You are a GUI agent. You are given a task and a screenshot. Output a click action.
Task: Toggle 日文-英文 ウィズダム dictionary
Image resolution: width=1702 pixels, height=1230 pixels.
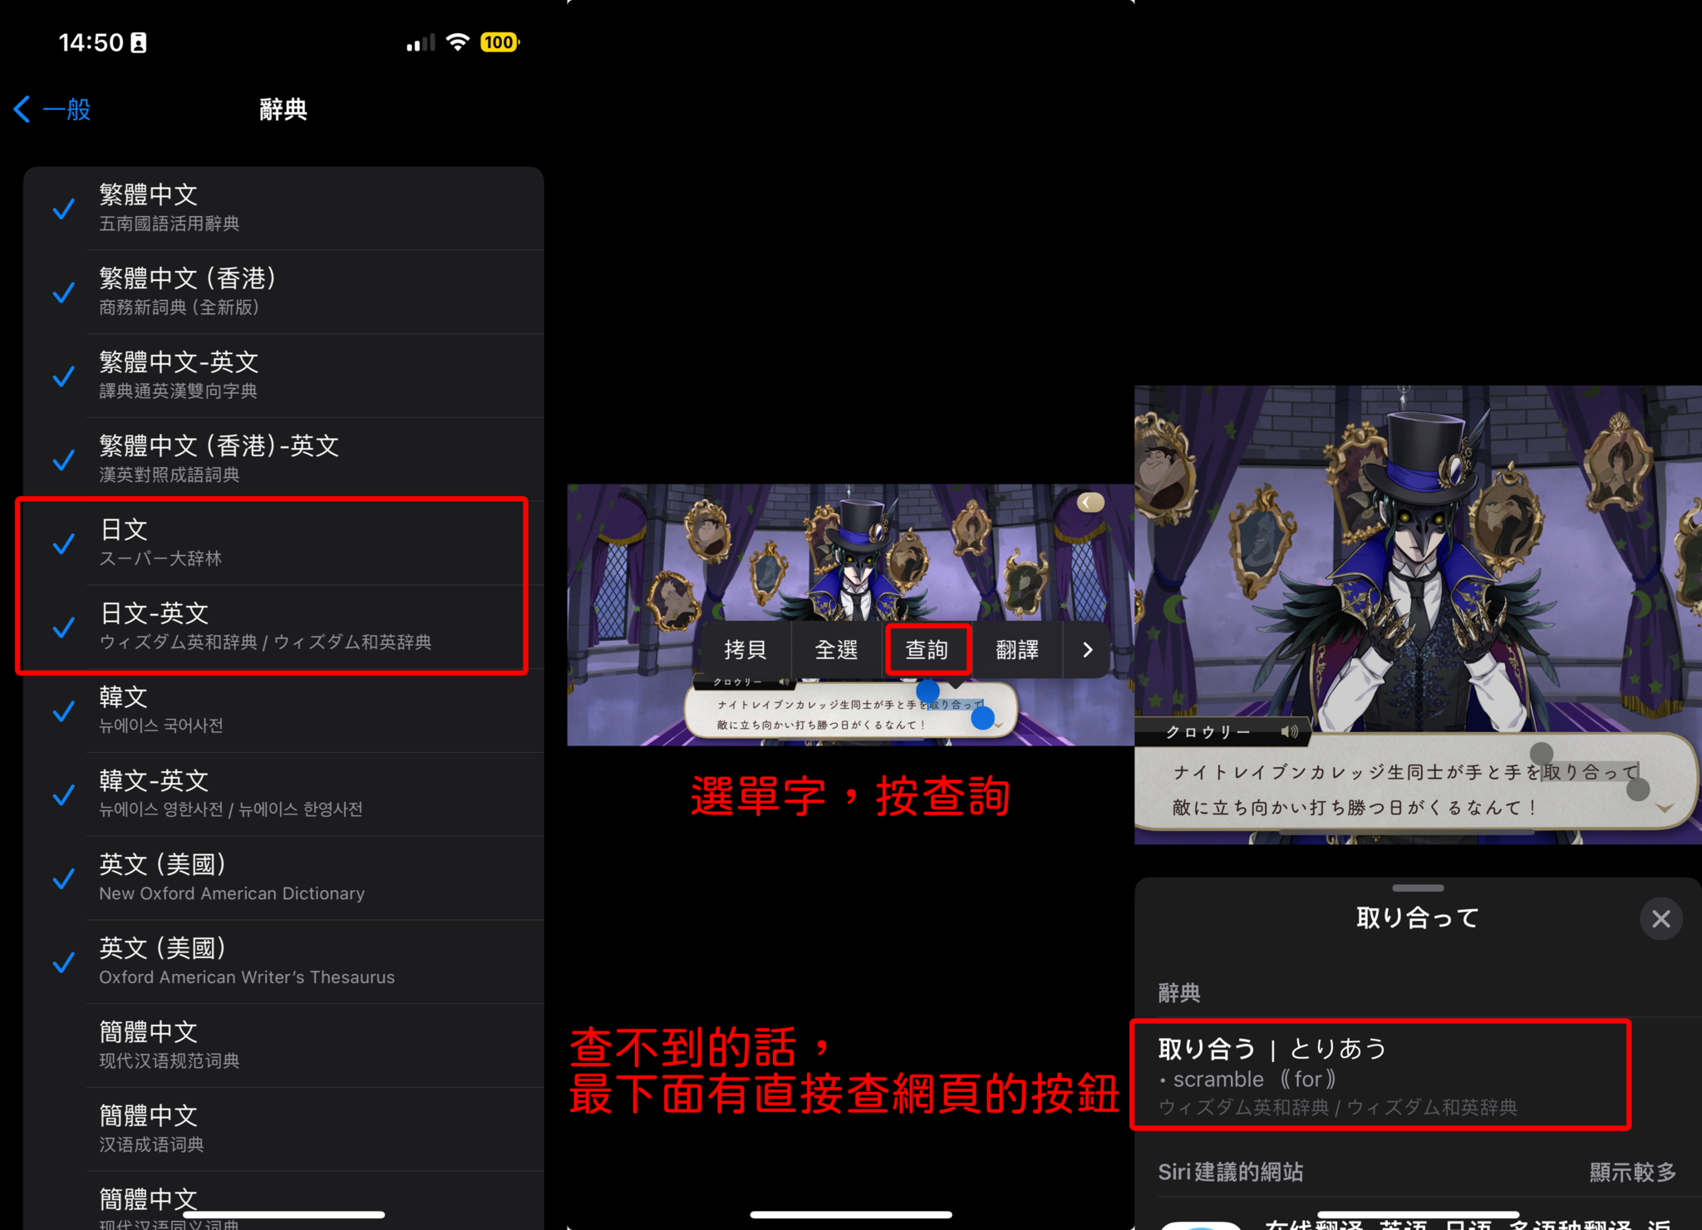[x=283, y=627]
